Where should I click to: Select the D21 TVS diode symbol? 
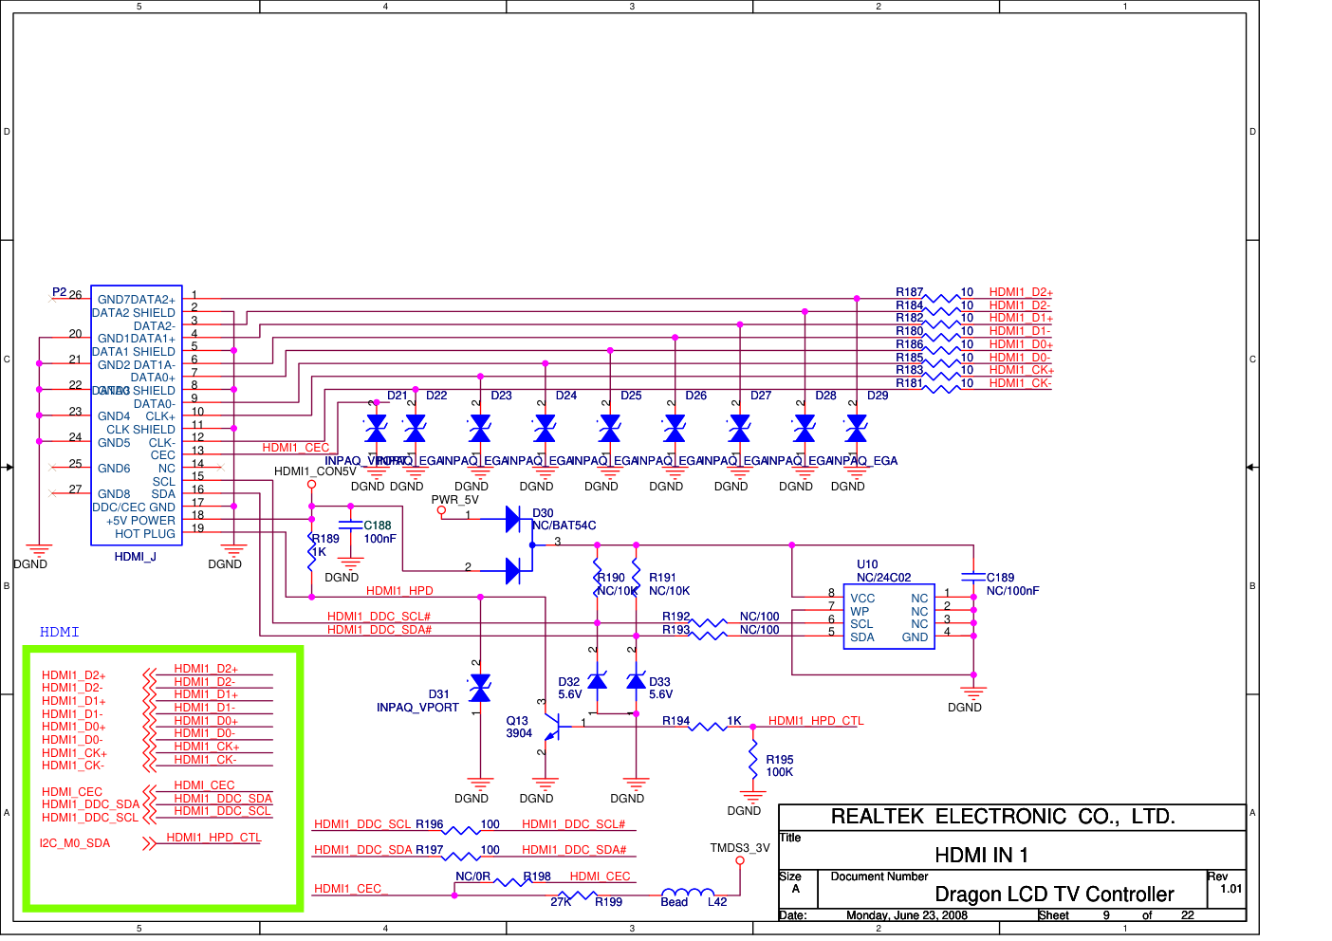click(376, 430)
